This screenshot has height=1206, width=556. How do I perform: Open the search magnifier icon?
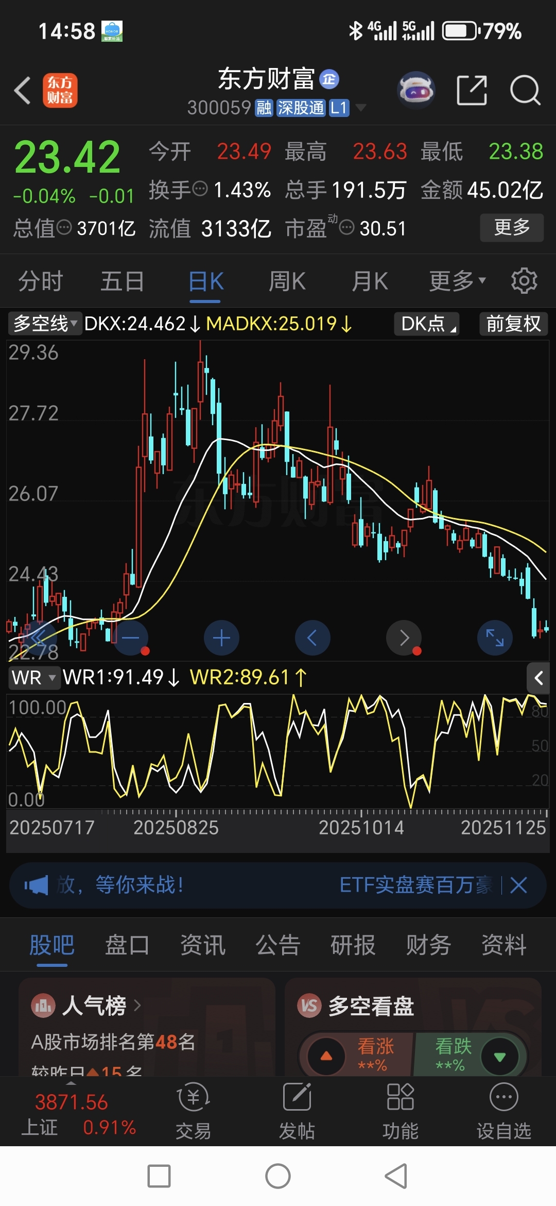[x=525, y=90]
